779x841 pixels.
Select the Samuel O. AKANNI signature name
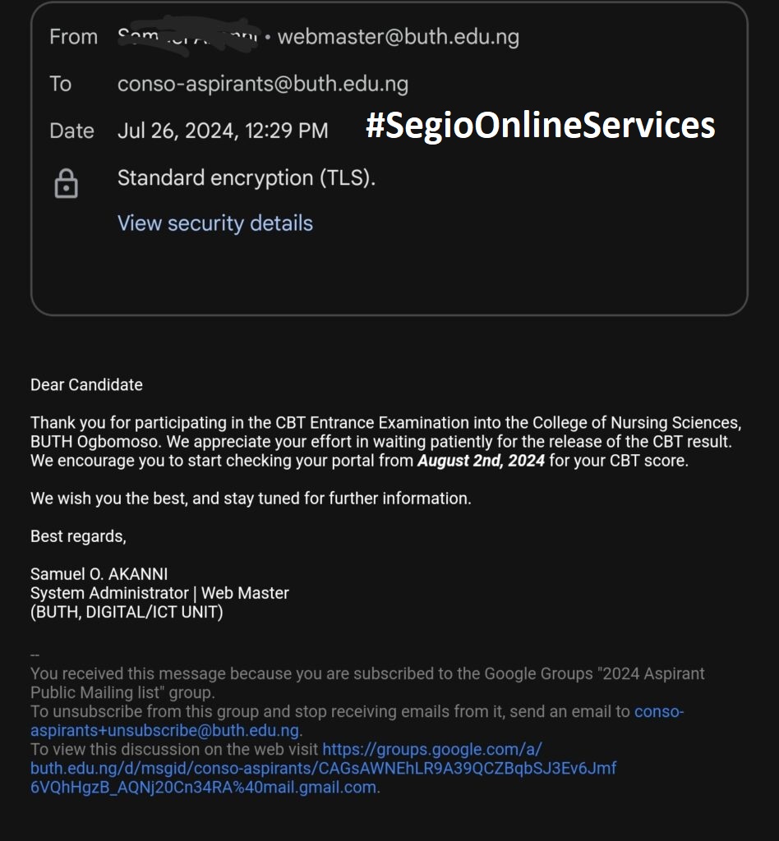point(99,574)
